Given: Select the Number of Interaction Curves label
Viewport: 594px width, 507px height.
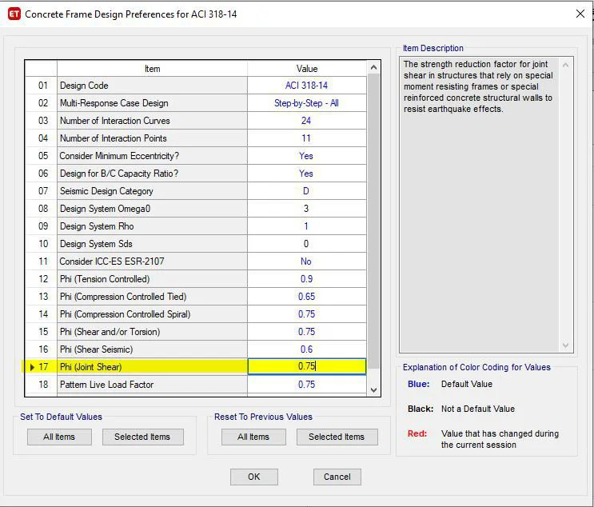Looking at the screenshot, I should coord(115,121).
